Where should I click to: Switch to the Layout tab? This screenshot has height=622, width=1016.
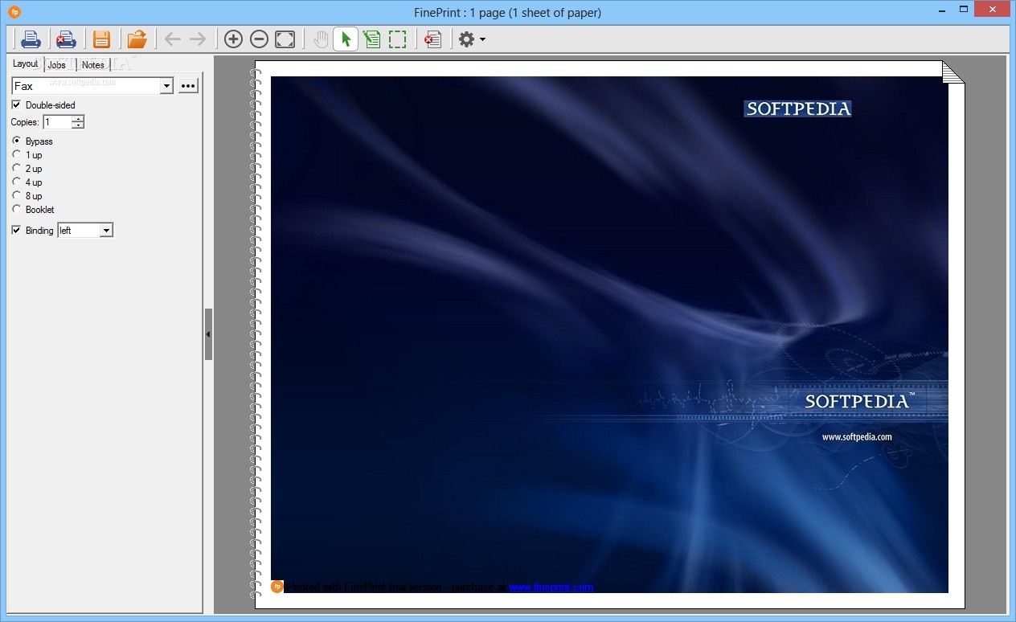pos(25,63)
